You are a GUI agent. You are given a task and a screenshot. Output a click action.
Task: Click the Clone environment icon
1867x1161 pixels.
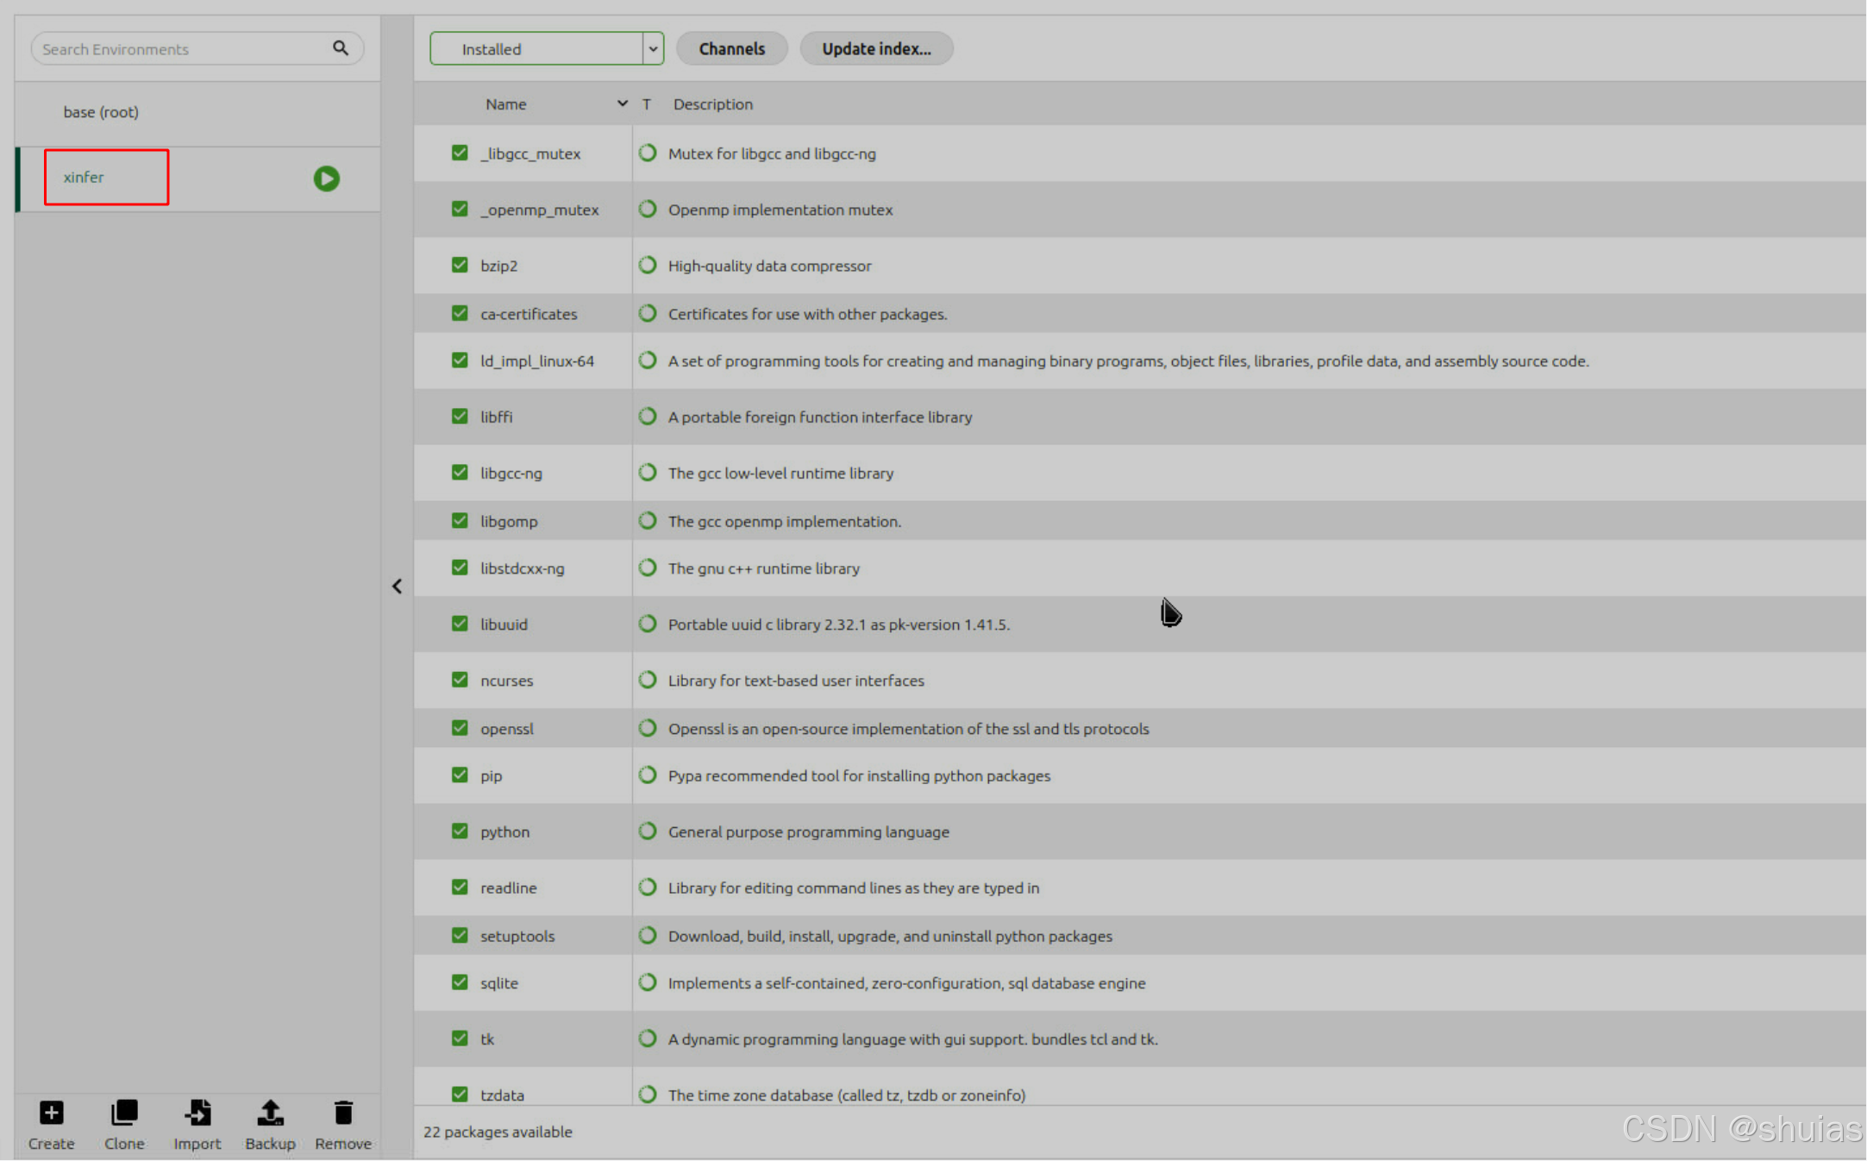(x=124, y=1114)
